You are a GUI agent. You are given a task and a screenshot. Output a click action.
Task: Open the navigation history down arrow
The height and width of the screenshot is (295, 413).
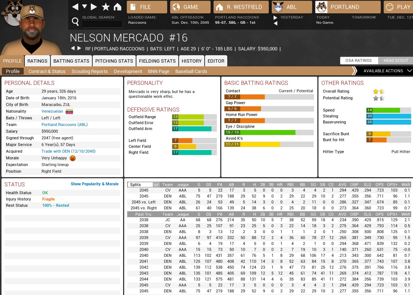(85, 7)
